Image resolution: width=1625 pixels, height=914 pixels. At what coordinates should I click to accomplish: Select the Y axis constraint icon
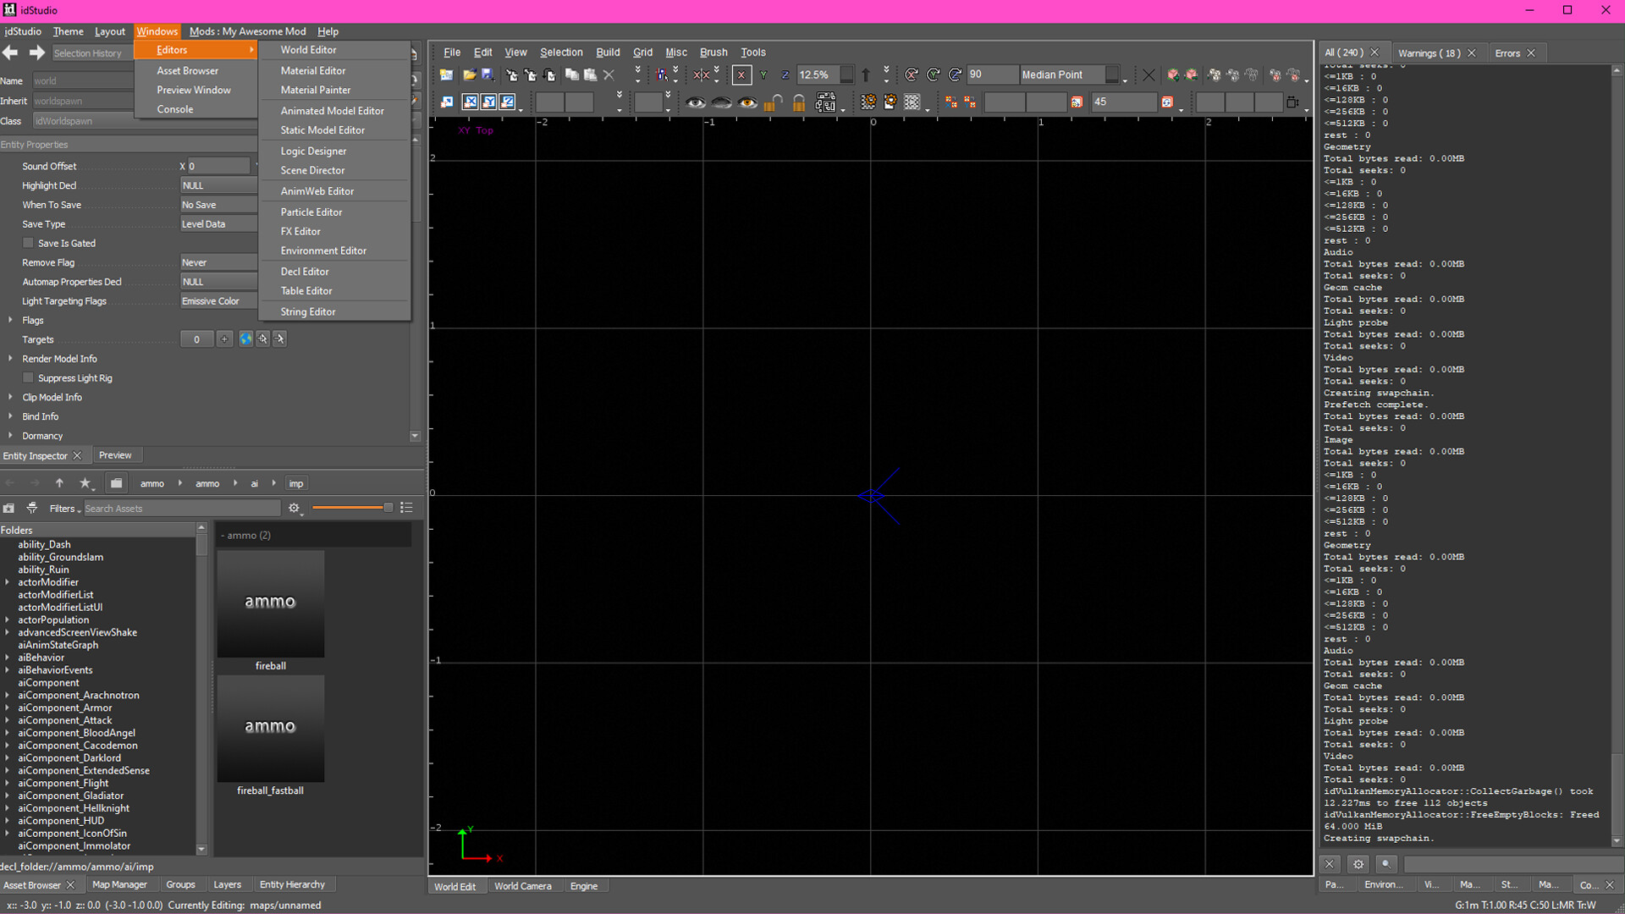763,74
